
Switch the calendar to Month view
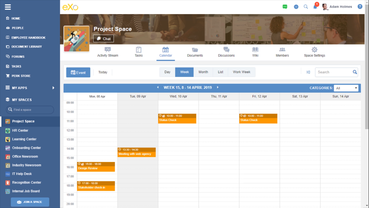point(203,72)
